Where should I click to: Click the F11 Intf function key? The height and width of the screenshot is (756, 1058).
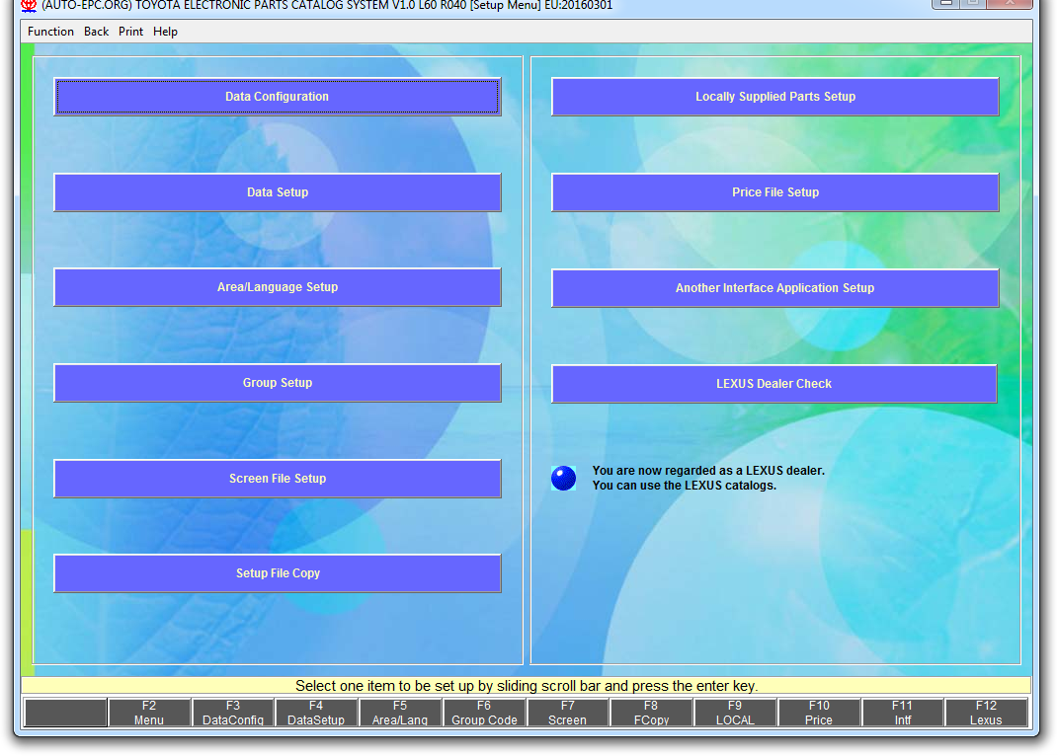[902, 713]
